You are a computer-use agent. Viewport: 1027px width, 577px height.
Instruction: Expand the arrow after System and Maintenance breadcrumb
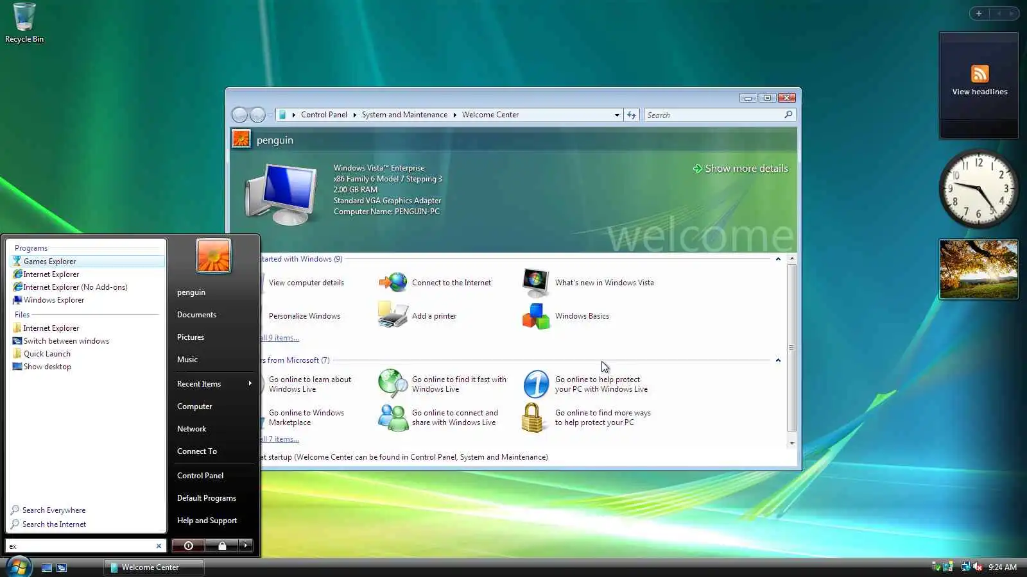[x=455, y=115]
